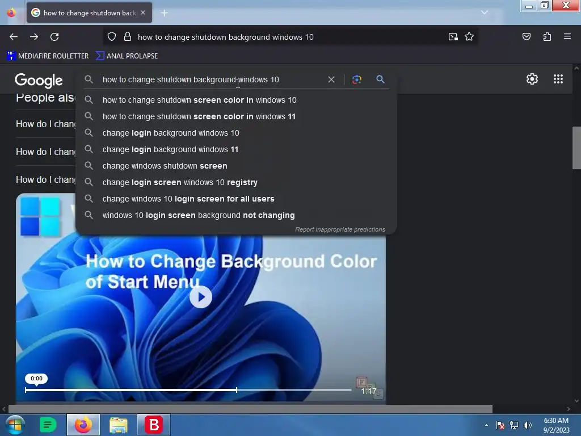The image size is (581, 436).
Task: Open green notes app in taskbar
Action: 48,425
